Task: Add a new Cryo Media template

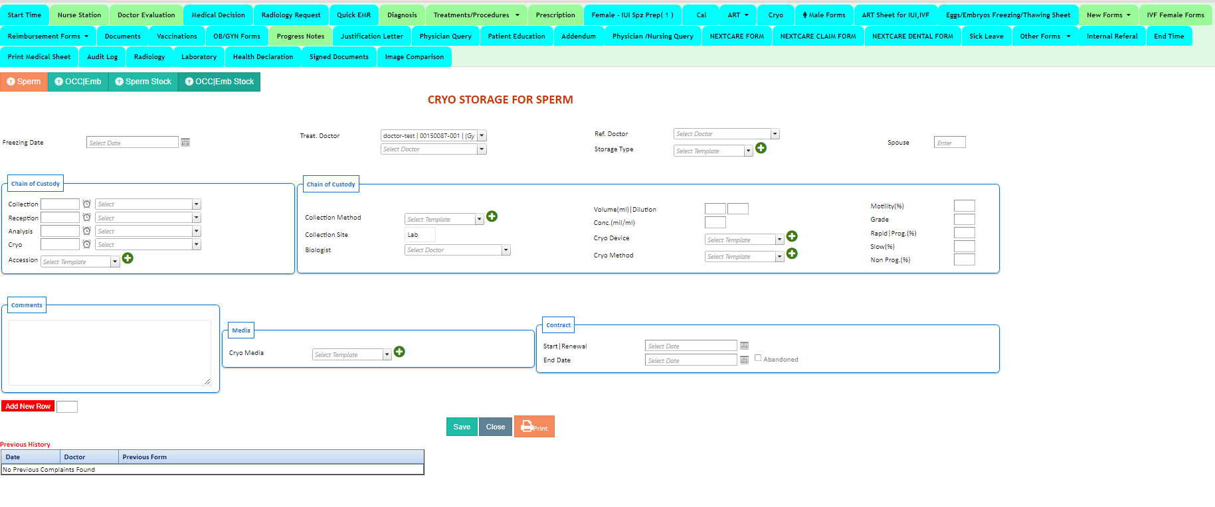Action: pyautogui.click(x=399, y=352)
